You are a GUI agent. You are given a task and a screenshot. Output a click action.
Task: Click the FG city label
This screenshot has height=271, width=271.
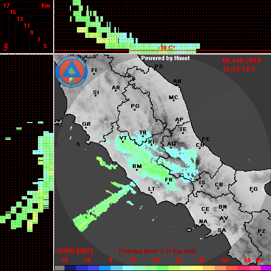[253, 189]
